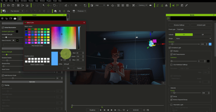
Task: Open the Camera_2 camera dropdown
Action: [x=143, y=5]
